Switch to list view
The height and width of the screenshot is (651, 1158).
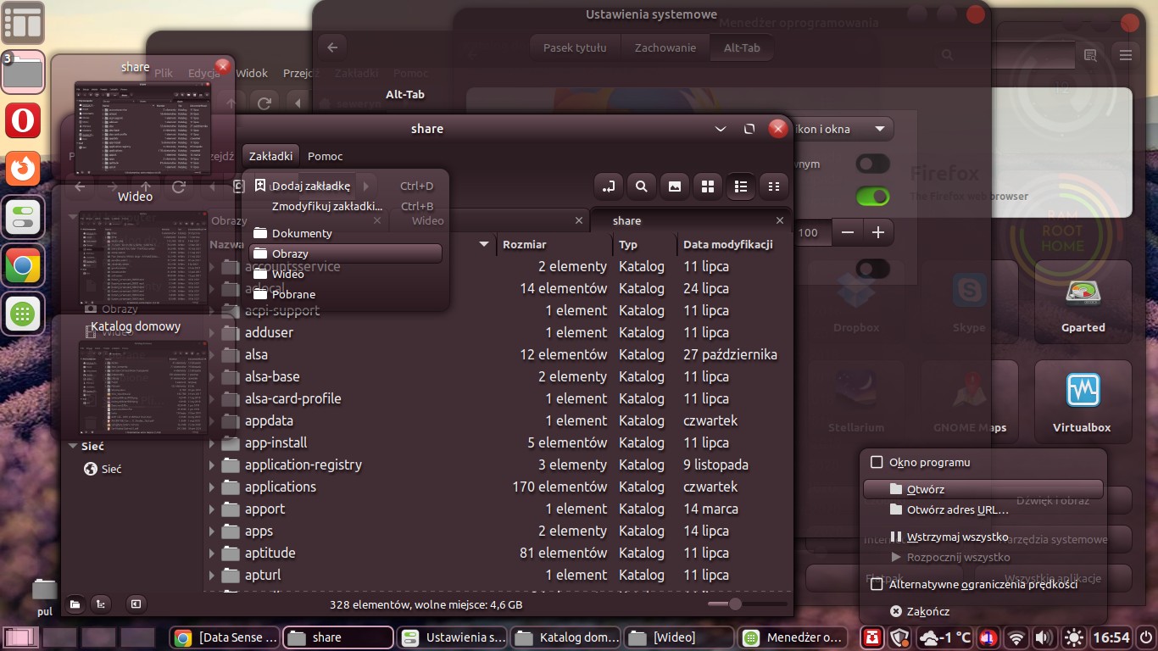tap(741, 186)
